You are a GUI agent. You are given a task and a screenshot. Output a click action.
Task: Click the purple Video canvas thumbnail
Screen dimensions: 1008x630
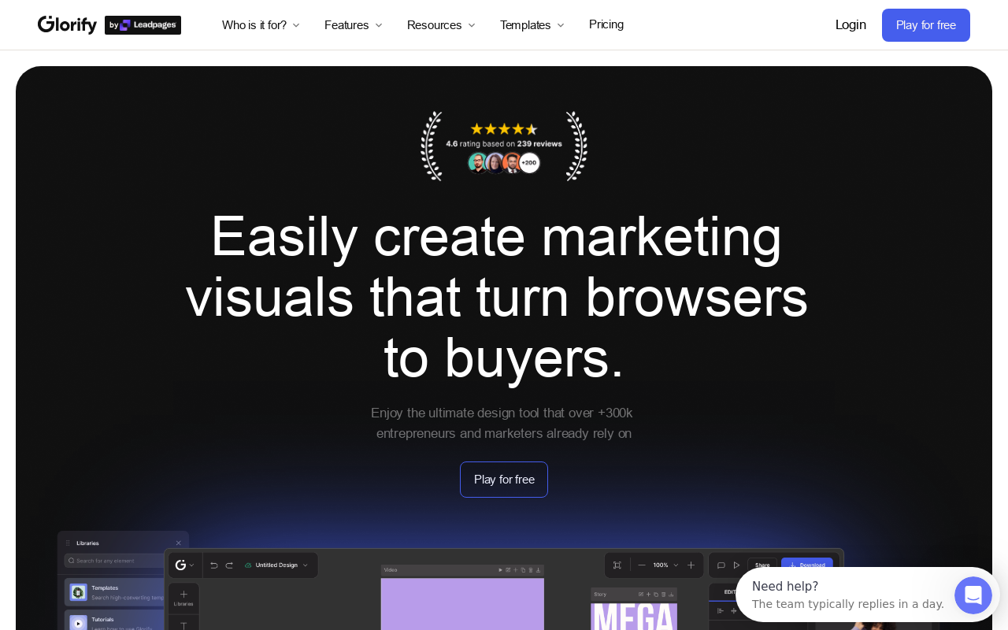tap(462, 604)
